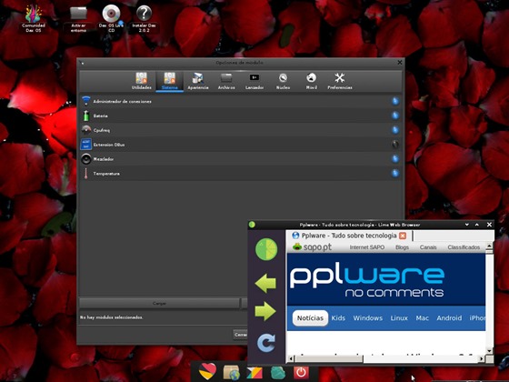Open the Internet SAPO link

(x=367, y=247)
